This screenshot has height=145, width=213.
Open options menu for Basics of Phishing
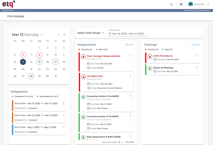[x=197, y=67]
